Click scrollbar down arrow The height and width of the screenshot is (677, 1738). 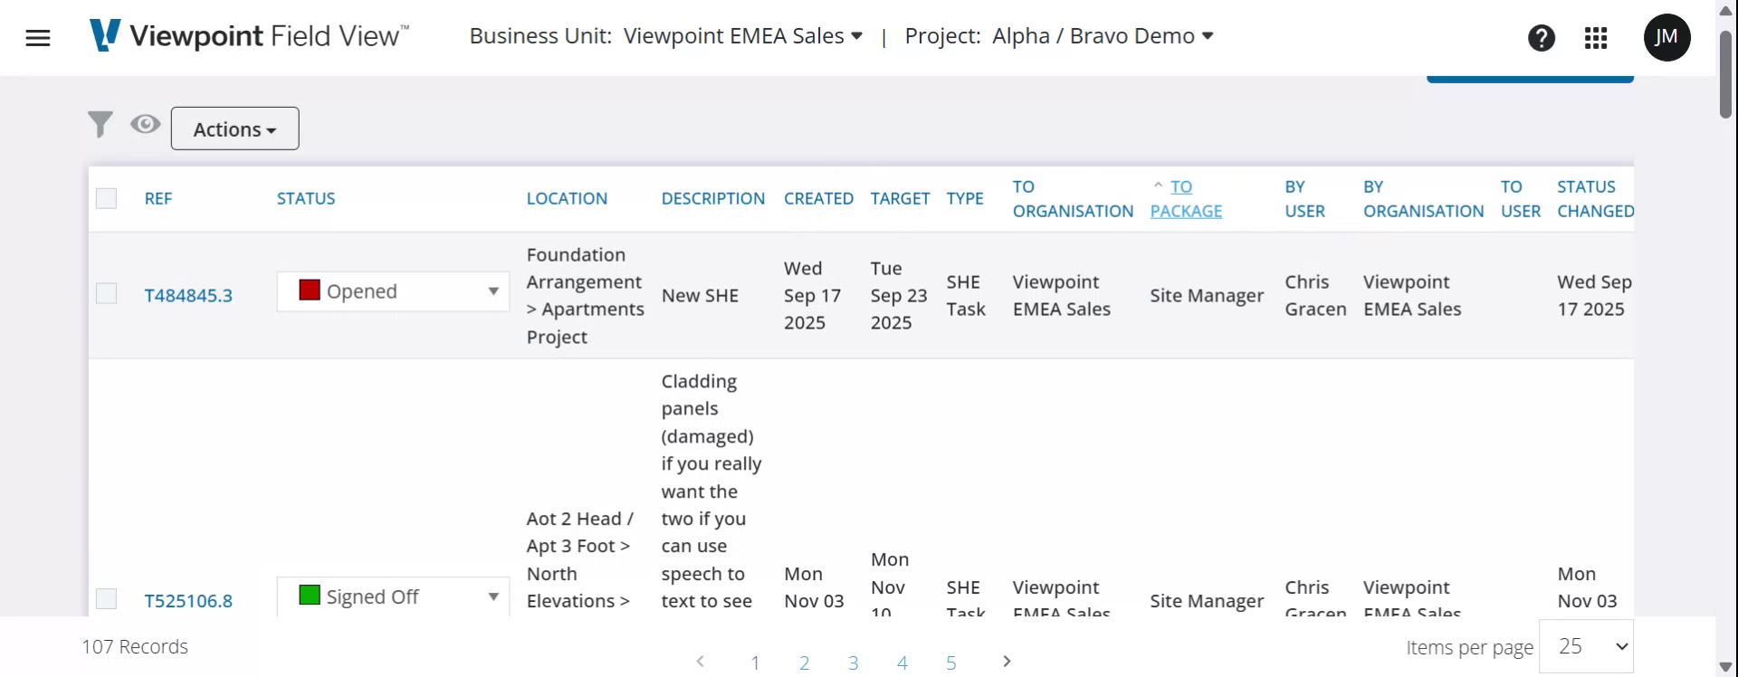1726,668
